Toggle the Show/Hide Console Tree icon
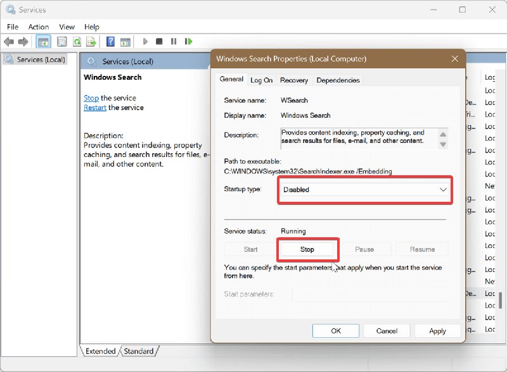The width and height of the screenshot is (507, 372). tap(43, 41)
